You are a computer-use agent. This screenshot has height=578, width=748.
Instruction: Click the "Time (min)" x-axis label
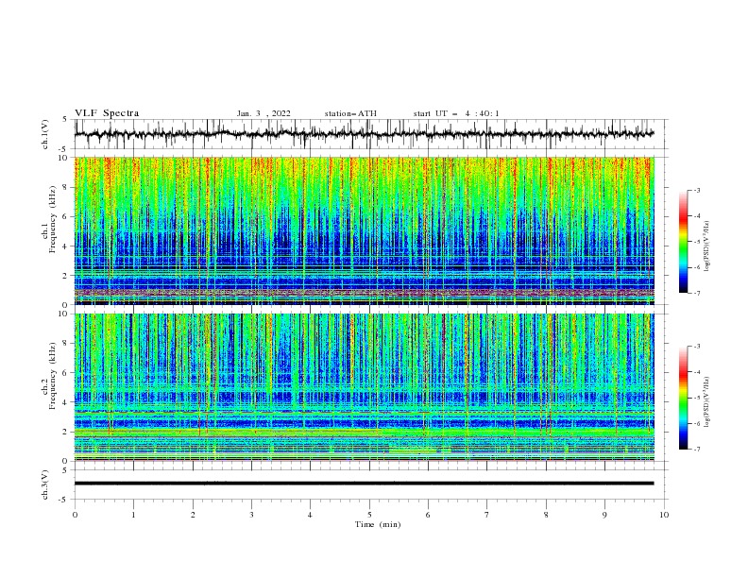click(x=378, y=524)
